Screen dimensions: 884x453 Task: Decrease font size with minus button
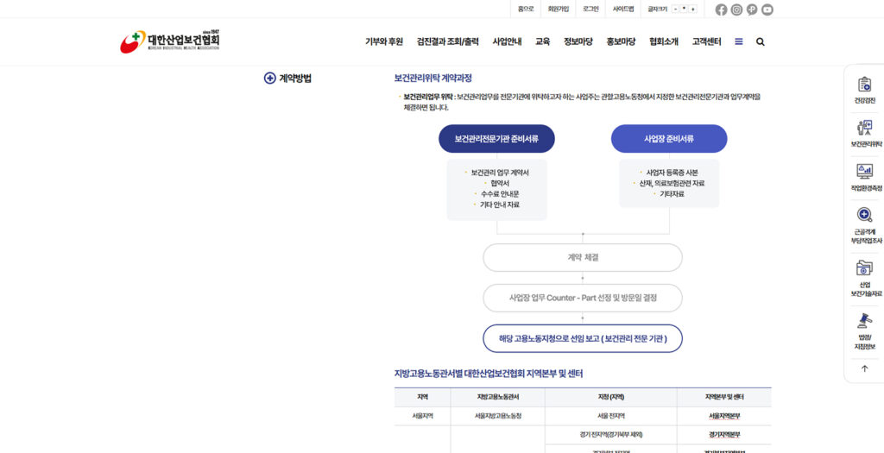click(675, 9)
